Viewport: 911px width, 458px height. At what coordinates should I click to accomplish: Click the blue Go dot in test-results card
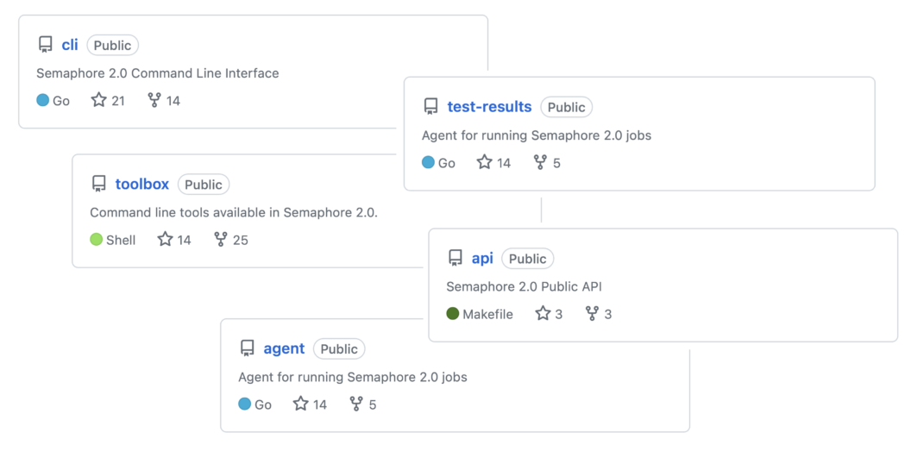point(428,162)
